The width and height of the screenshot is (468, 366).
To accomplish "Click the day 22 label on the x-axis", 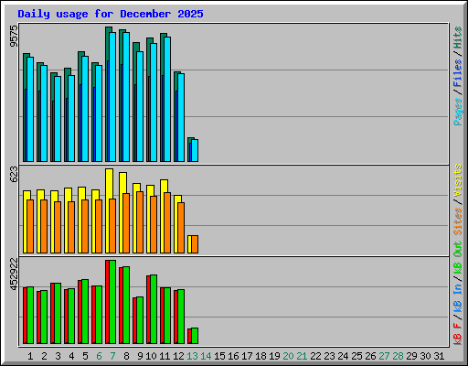I will 315,356.
